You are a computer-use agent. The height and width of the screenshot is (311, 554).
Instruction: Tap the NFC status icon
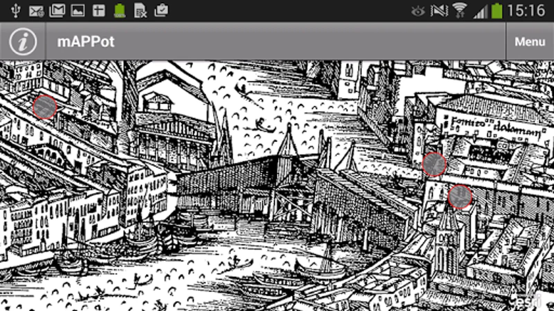click(439, 11)
